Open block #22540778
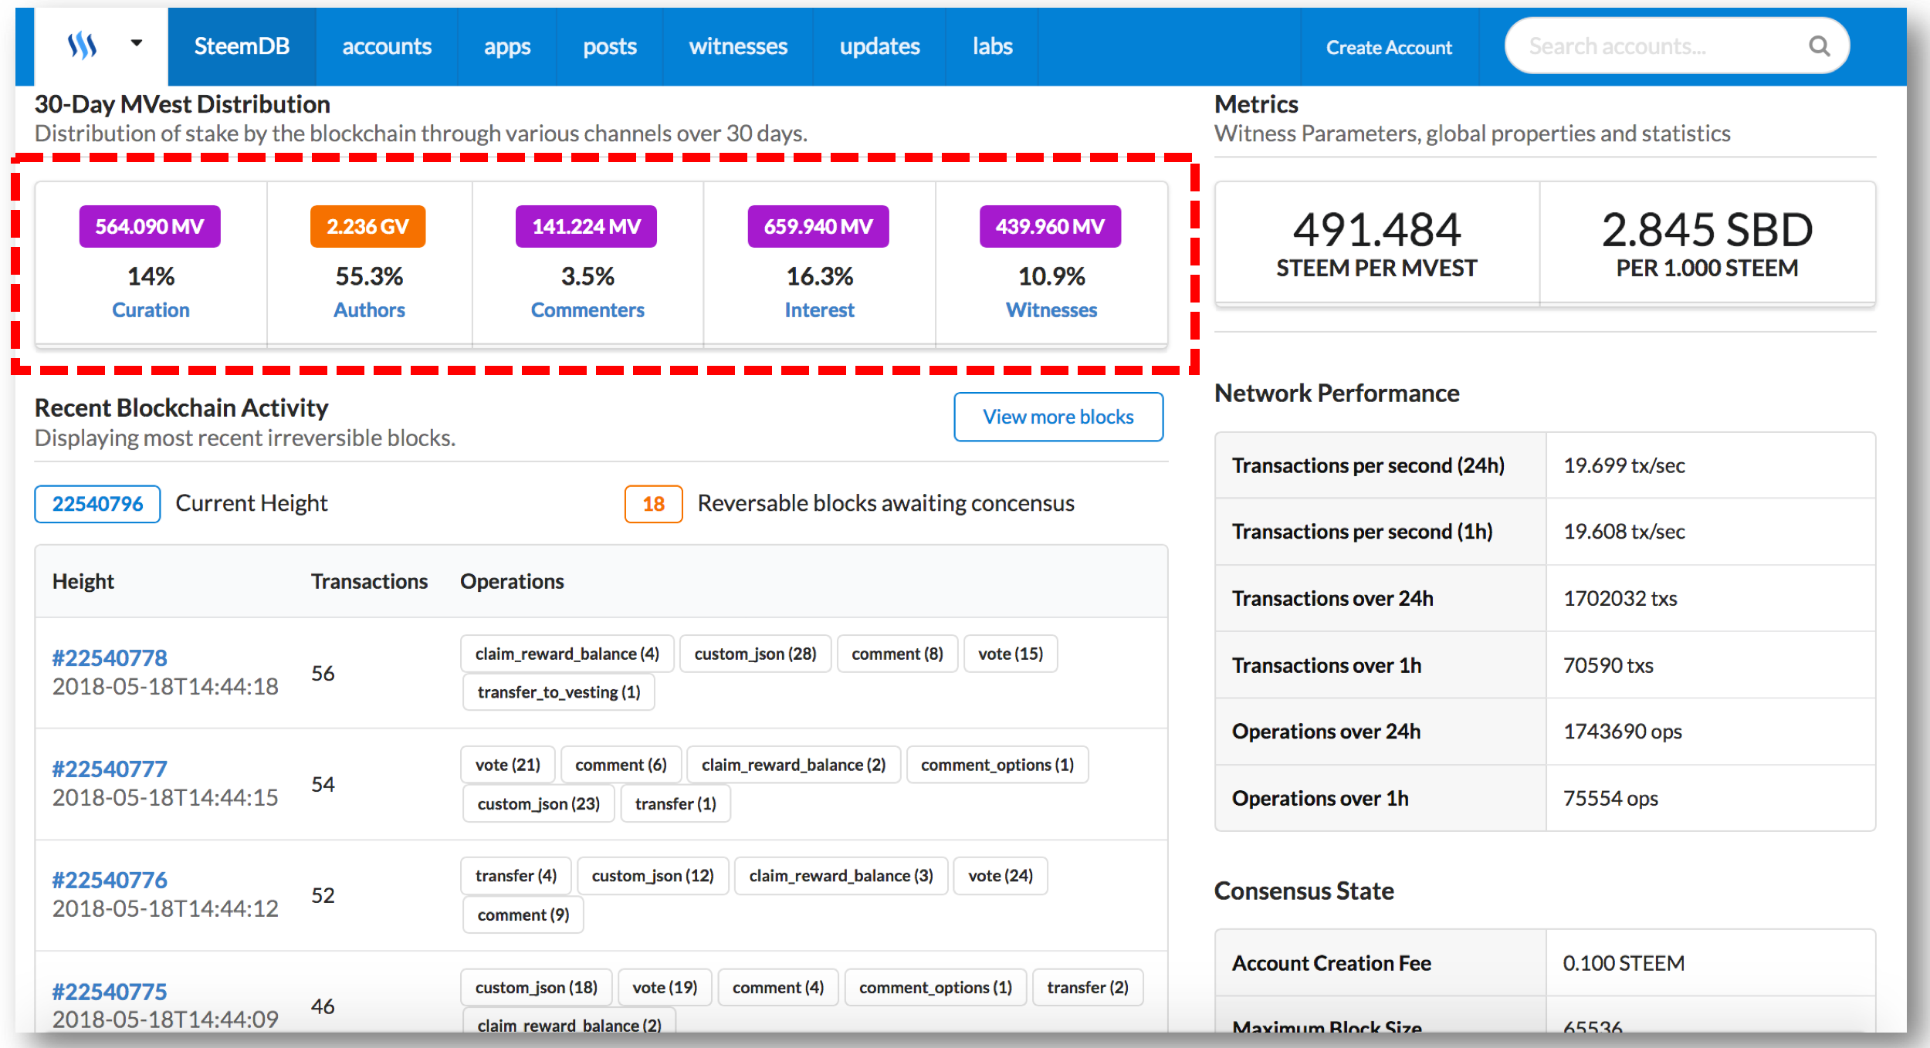 (x=110, y=658)
